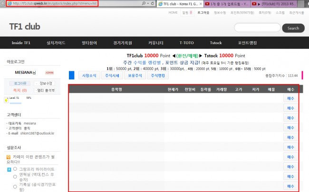The image size is (309, 192).
Task: Open sidebar 쪽지 (0) messages
Action: [20, 90]
